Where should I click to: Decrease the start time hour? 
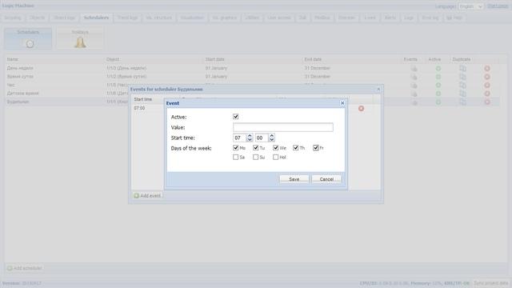(250, 140)
